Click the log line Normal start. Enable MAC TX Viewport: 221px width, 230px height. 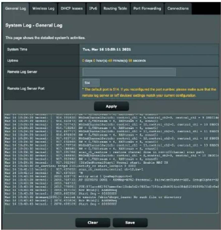(87, 163)
